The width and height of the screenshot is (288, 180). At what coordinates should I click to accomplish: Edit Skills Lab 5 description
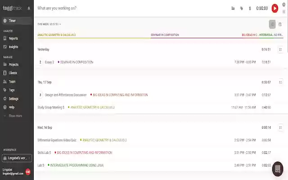click(44, 153)
